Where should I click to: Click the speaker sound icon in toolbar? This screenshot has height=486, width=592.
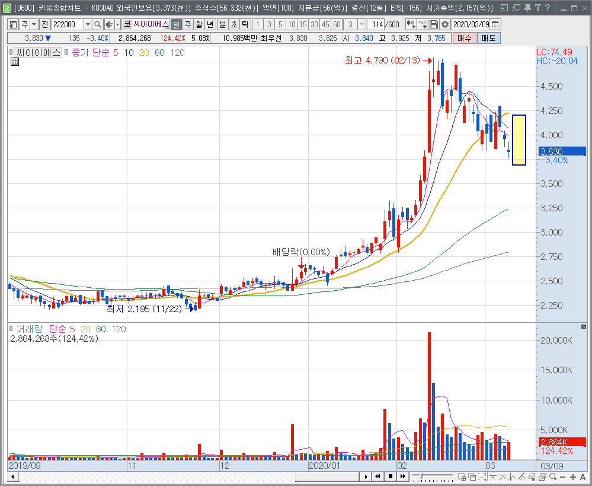tap(110, 24)
